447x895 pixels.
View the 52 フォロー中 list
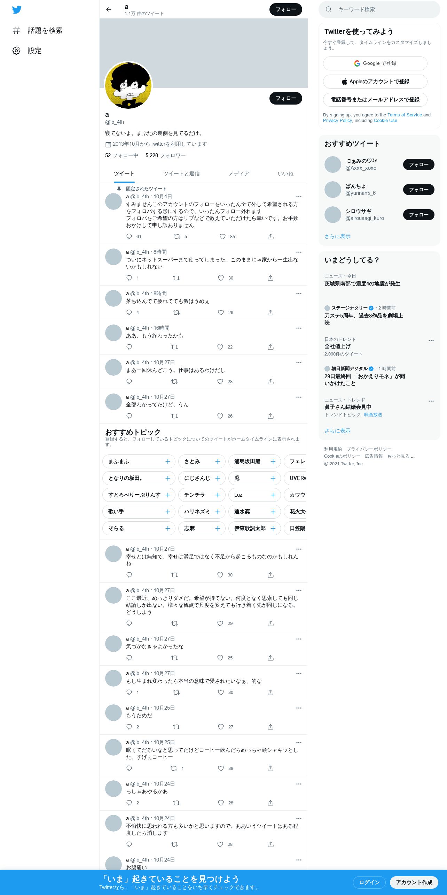click(121, 155)
